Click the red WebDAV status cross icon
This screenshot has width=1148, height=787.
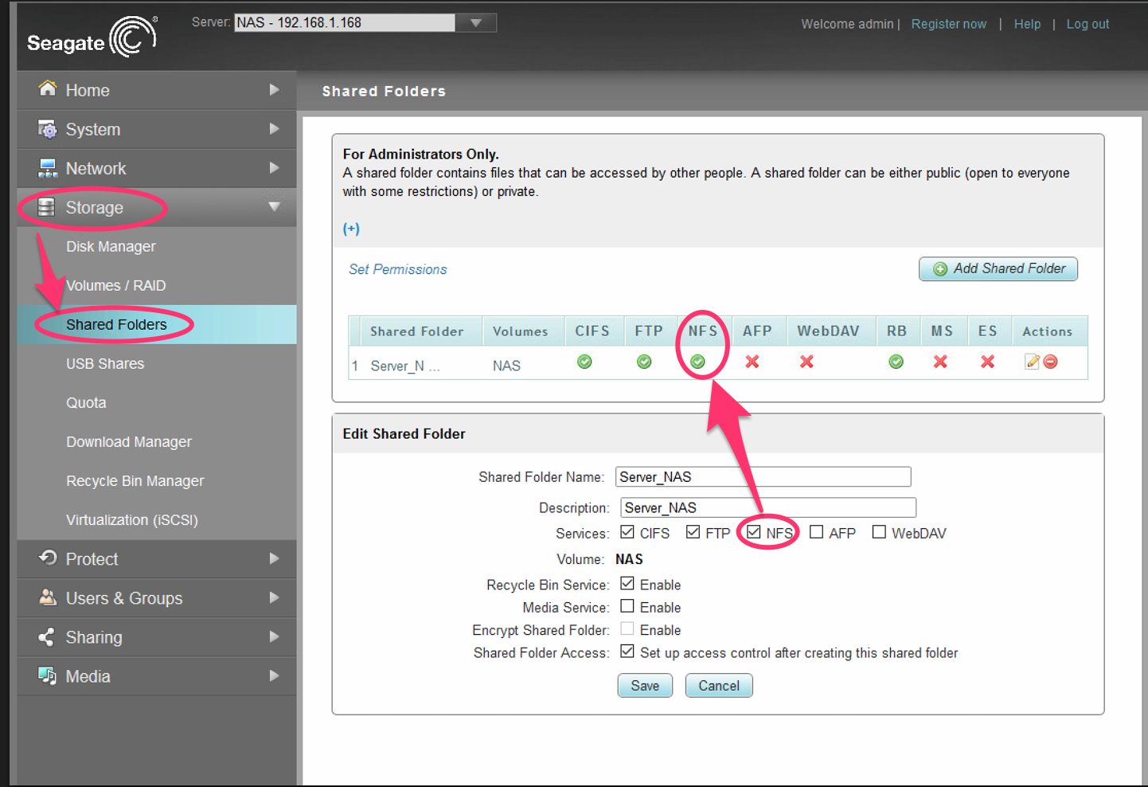pos(806,362)
